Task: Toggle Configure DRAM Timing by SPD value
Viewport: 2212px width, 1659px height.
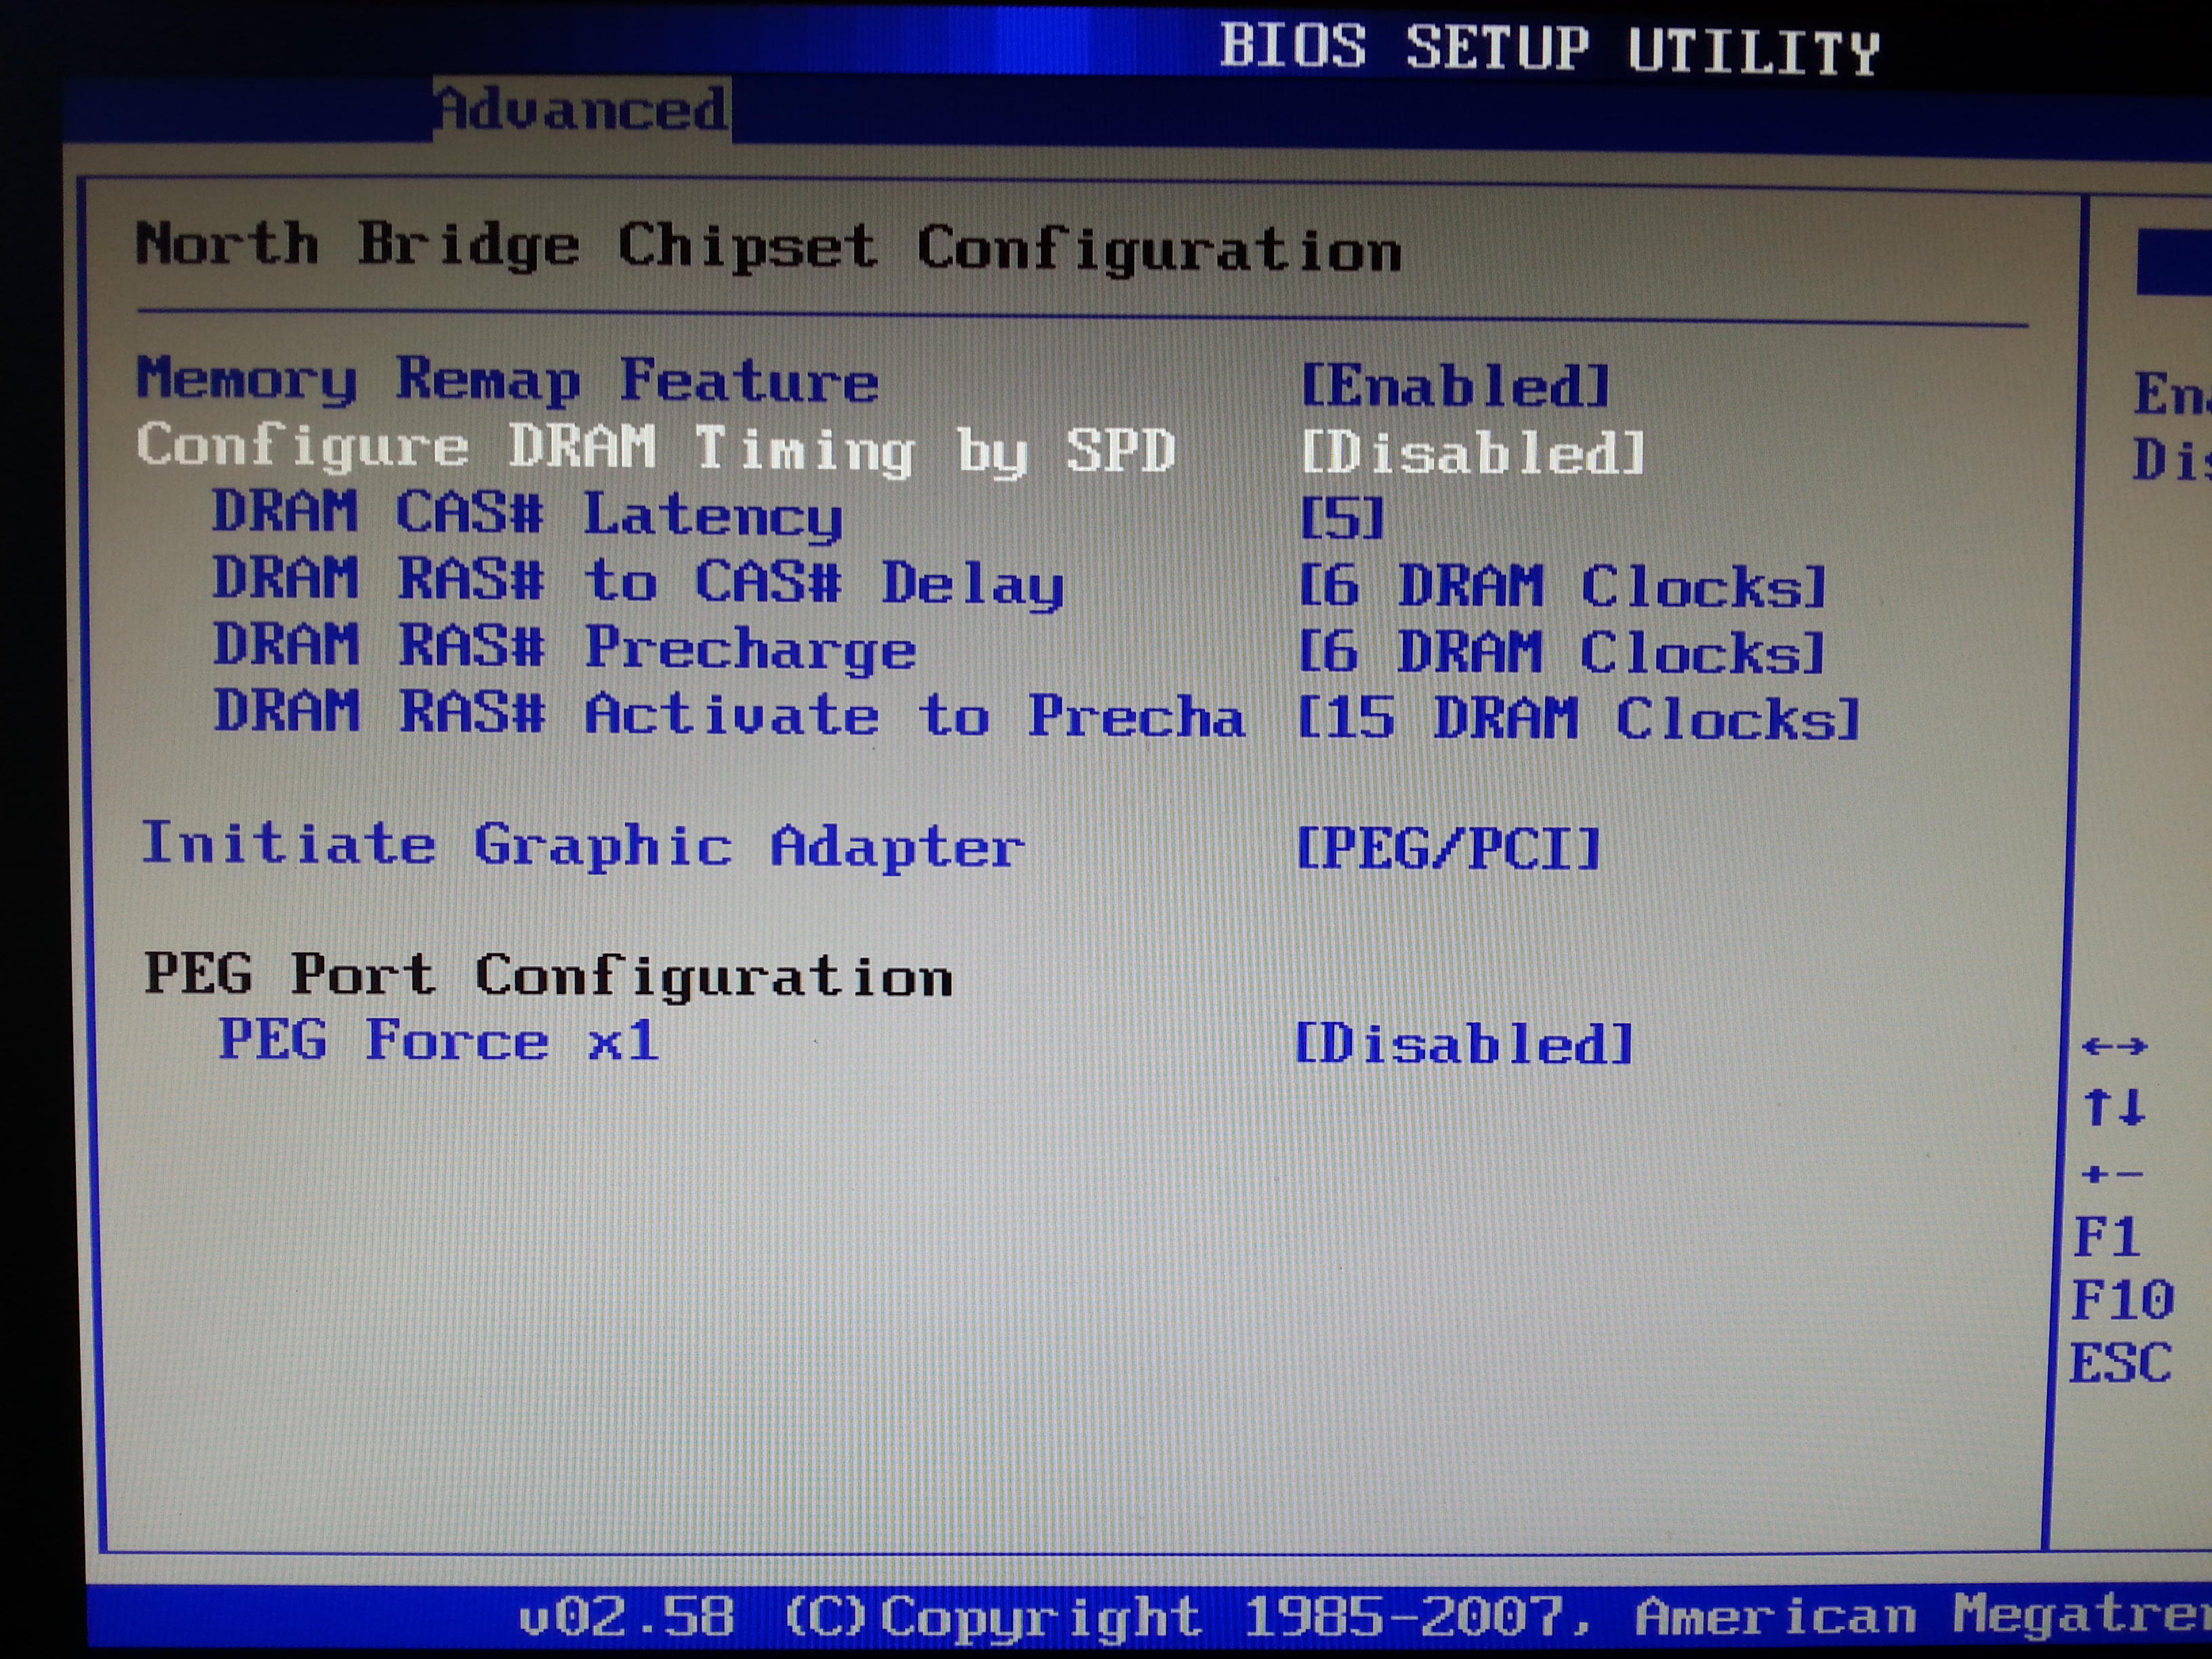Action: (1473, 453)
